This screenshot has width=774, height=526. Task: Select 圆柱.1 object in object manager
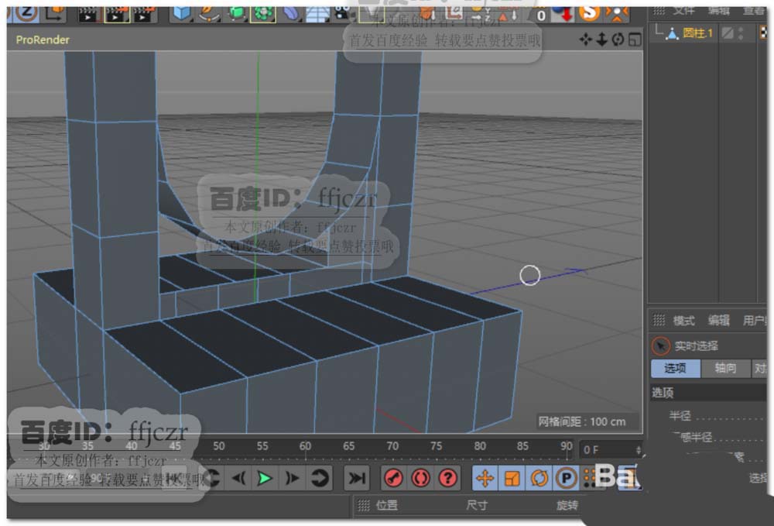697,33
